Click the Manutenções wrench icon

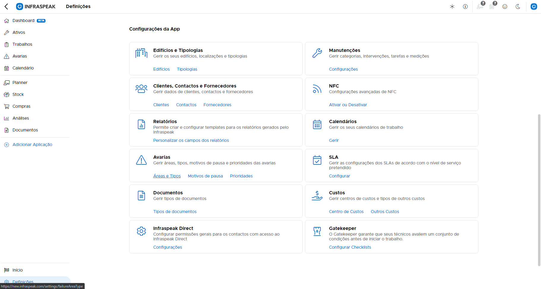point(317,53)
